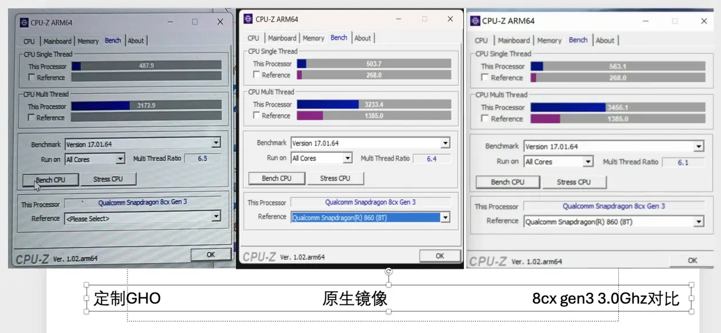This screenshot has height=333, width=721.
Task: Click the text '定制GHO' in the text box
Action: tap(127, 298)
